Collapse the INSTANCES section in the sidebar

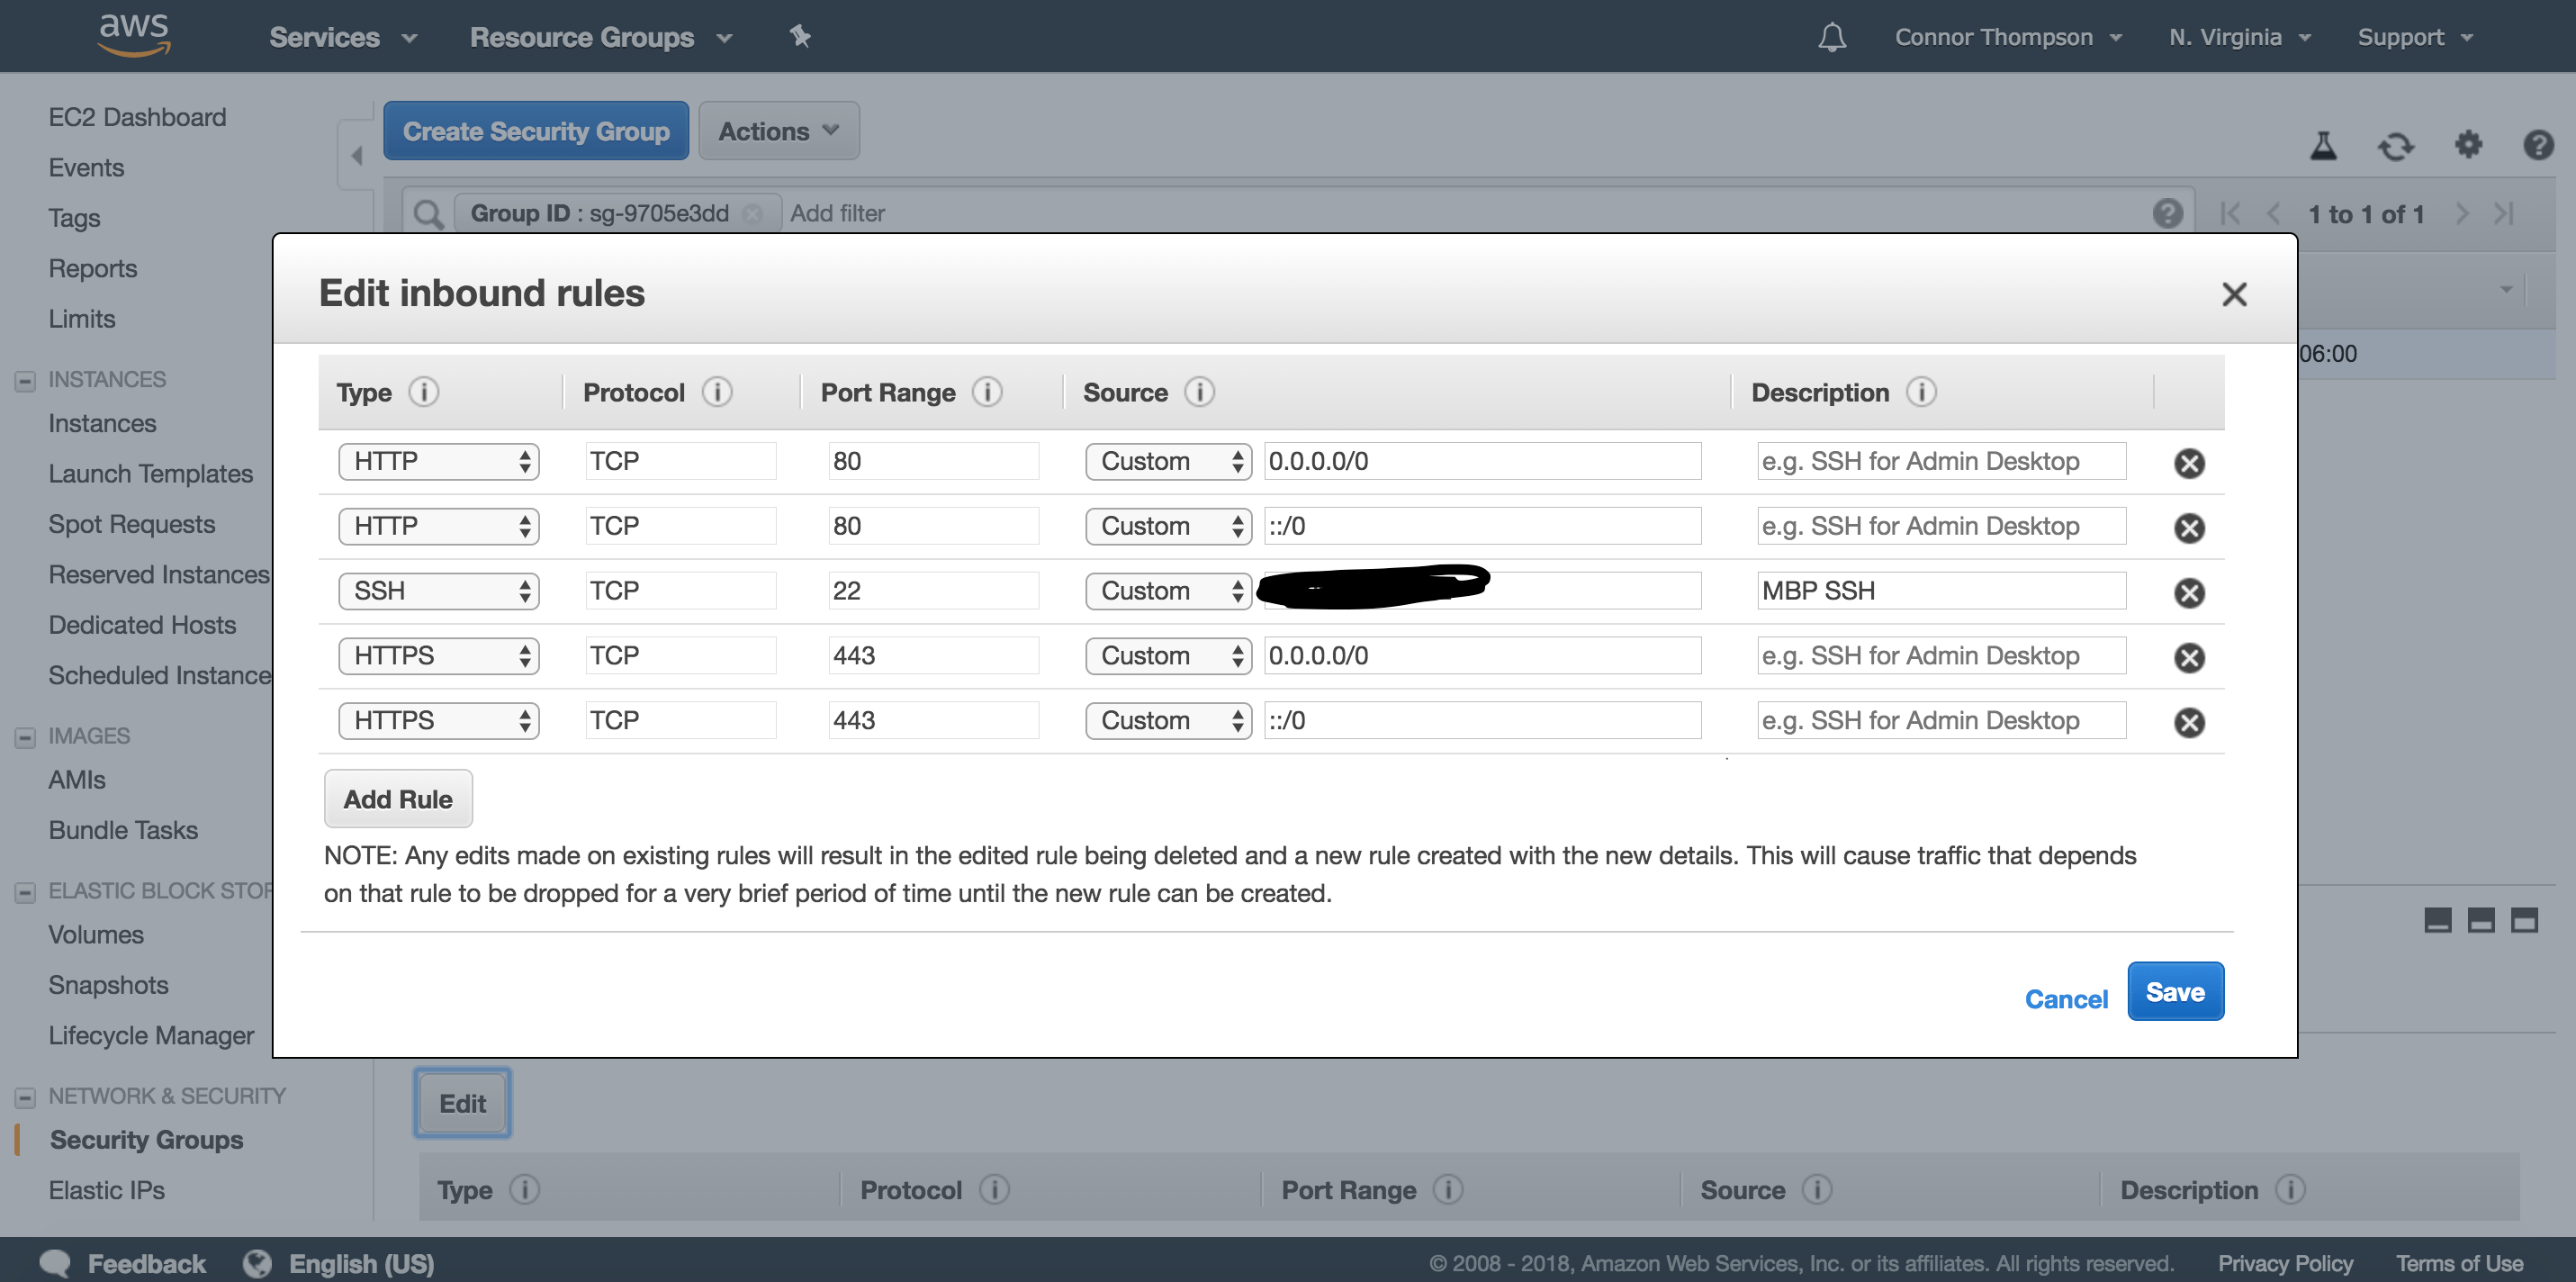pyautogui.click(x=24, y=380)
